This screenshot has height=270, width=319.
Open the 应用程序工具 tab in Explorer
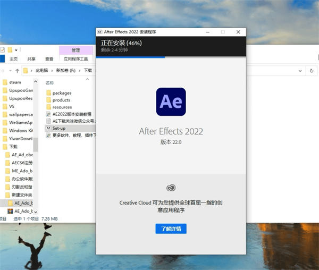(x=75, y=59)
